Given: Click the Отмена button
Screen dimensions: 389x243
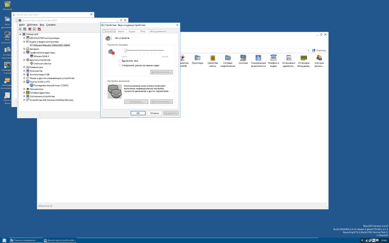Looking at the screenshot, I should click(154, 113).
